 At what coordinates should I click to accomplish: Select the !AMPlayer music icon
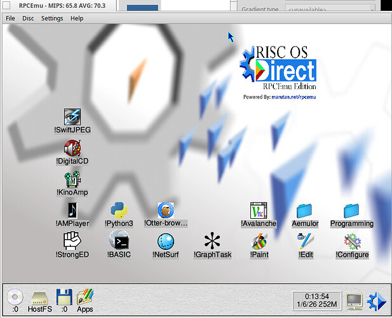(x=72, y=210)
